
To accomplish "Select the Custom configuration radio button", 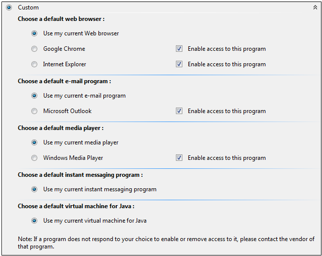I will (9, 7).
